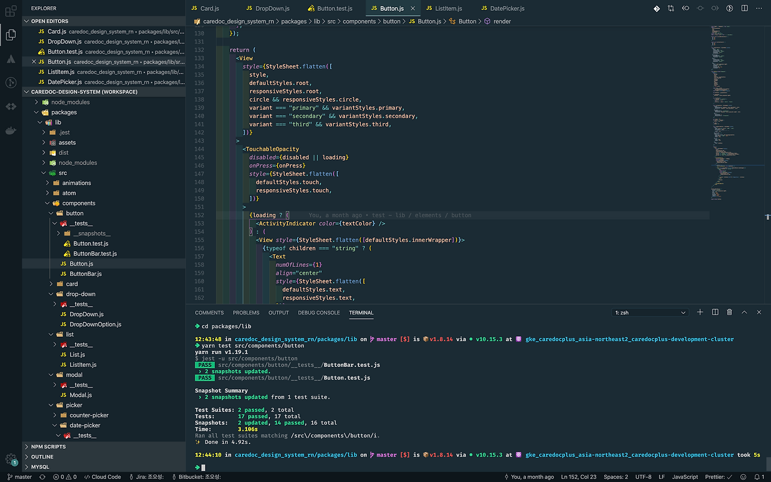Open the Debug Console panel tab
Image resolution: width=771 pixels, height=482 pixels.
(319, 313)
